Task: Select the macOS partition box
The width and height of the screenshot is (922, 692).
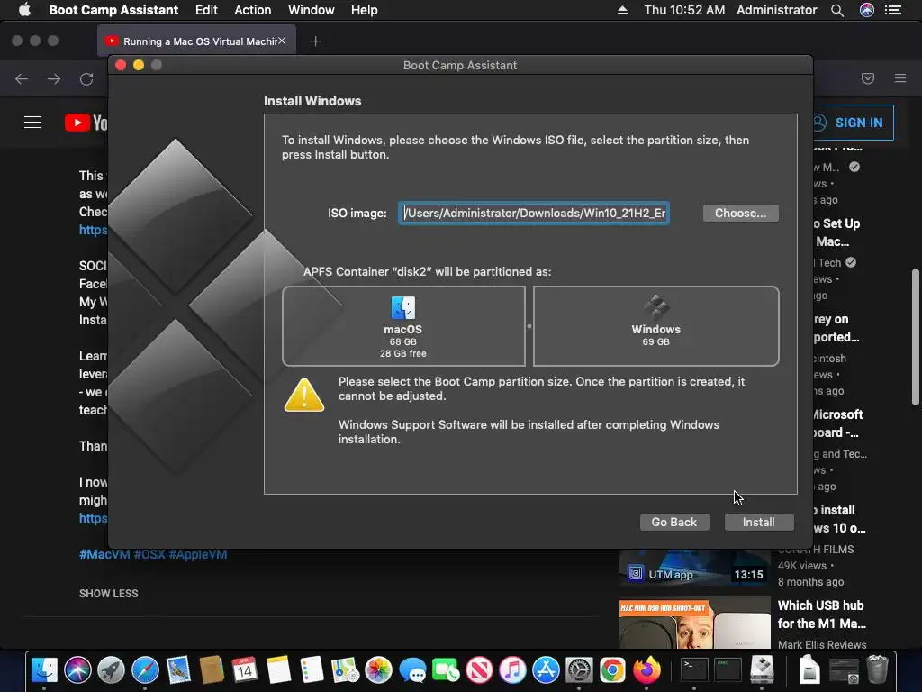Action: (x=403, y=326)
